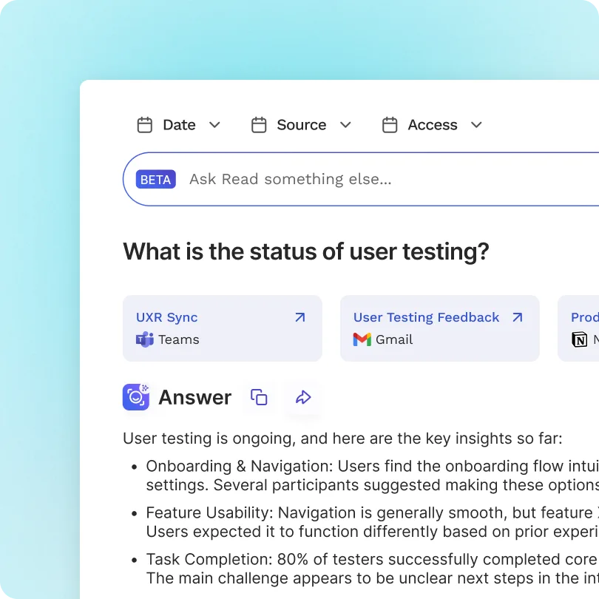
Task: Click the calendar icon beside Date
Action: pyautogui.click(x=145, y=125)
